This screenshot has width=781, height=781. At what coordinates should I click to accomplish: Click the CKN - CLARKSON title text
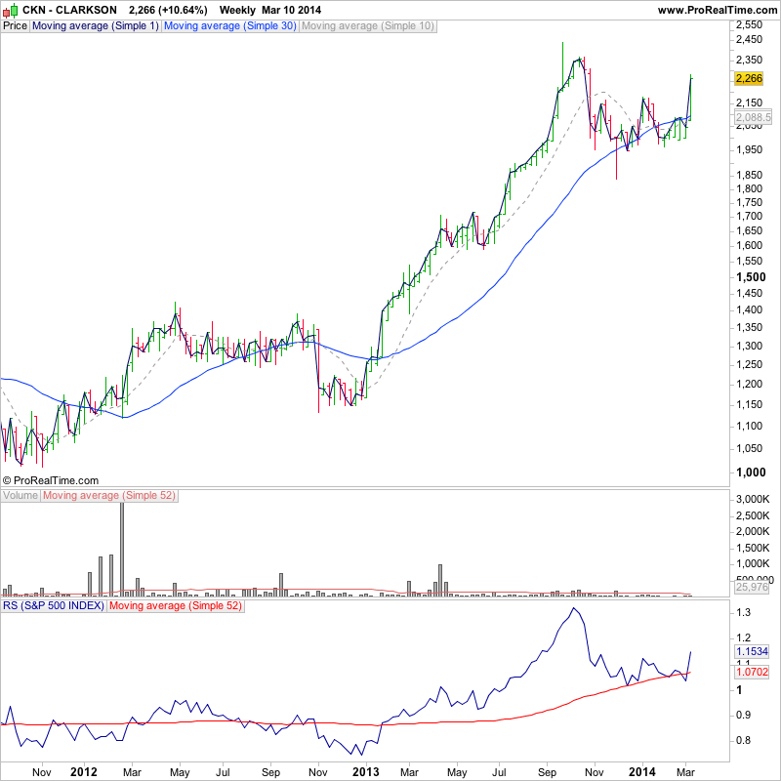(x=69, y=10)
